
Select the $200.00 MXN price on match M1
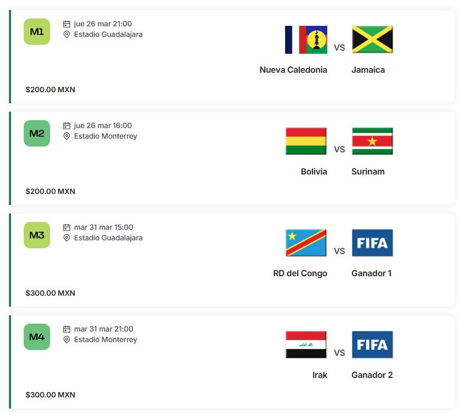[x=51, y=90]
